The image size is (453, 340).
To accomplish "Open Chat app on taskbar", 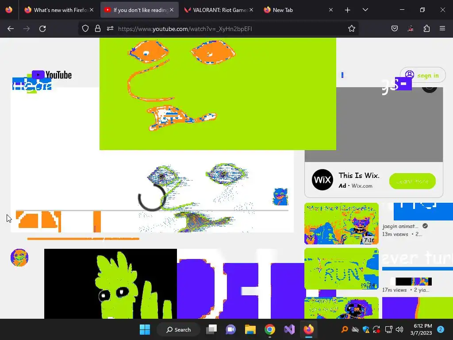I will click(230, 329).
